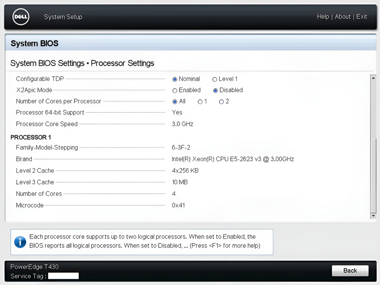Click the Yes value for 64-bit Support
The height and width of the screenshot is (285, 380).
click(177, 112)
